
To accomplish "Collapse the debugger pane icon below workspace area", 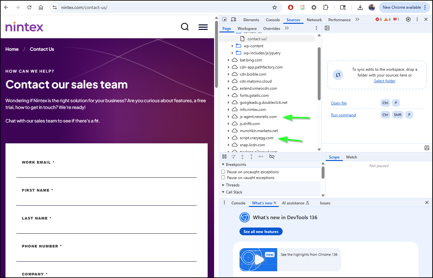I will point(427,148).
